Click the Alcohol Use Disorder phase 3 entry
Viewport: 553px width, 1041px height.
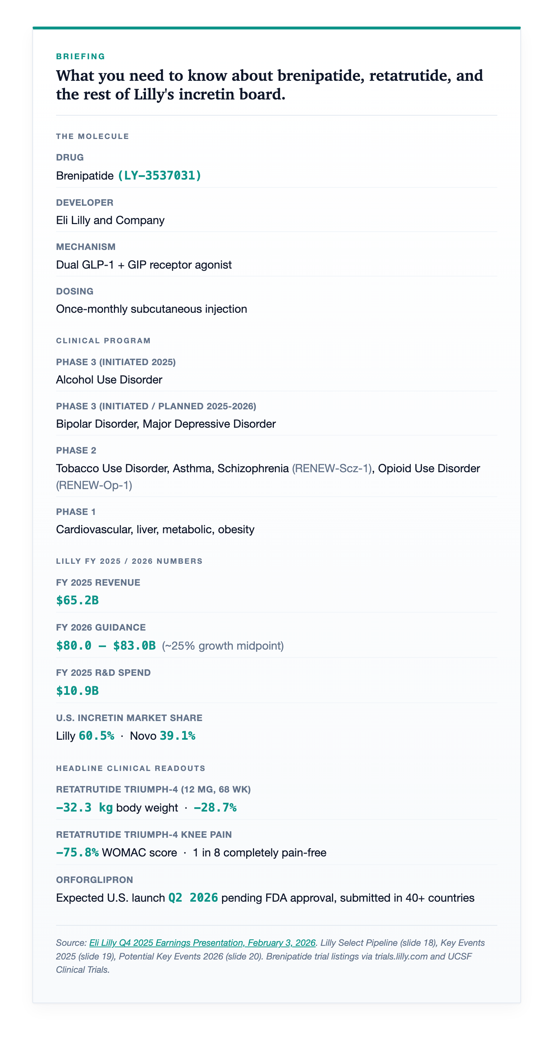[109, 380]
